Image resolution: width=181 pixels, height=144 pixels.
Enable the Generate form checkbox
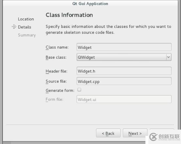click(79, 90)
